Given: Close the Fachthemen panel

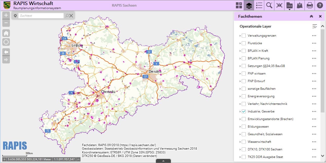Looking at the screenshot, I should [x=320, y=16].
